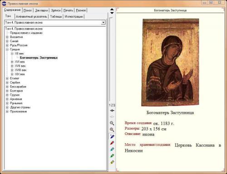Expand the Грузия tree node
This screenshot has height=174, width=227.
7,95
